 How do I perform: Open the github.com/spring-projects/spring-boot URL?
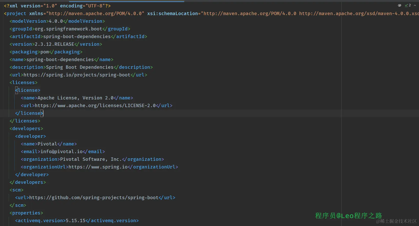[x=94, y=198]
